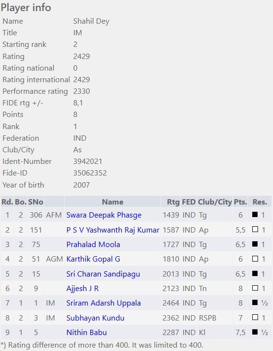The image size is (273, 351).
Task: Click white piece icon in round 6
Action: coord(255,288)
